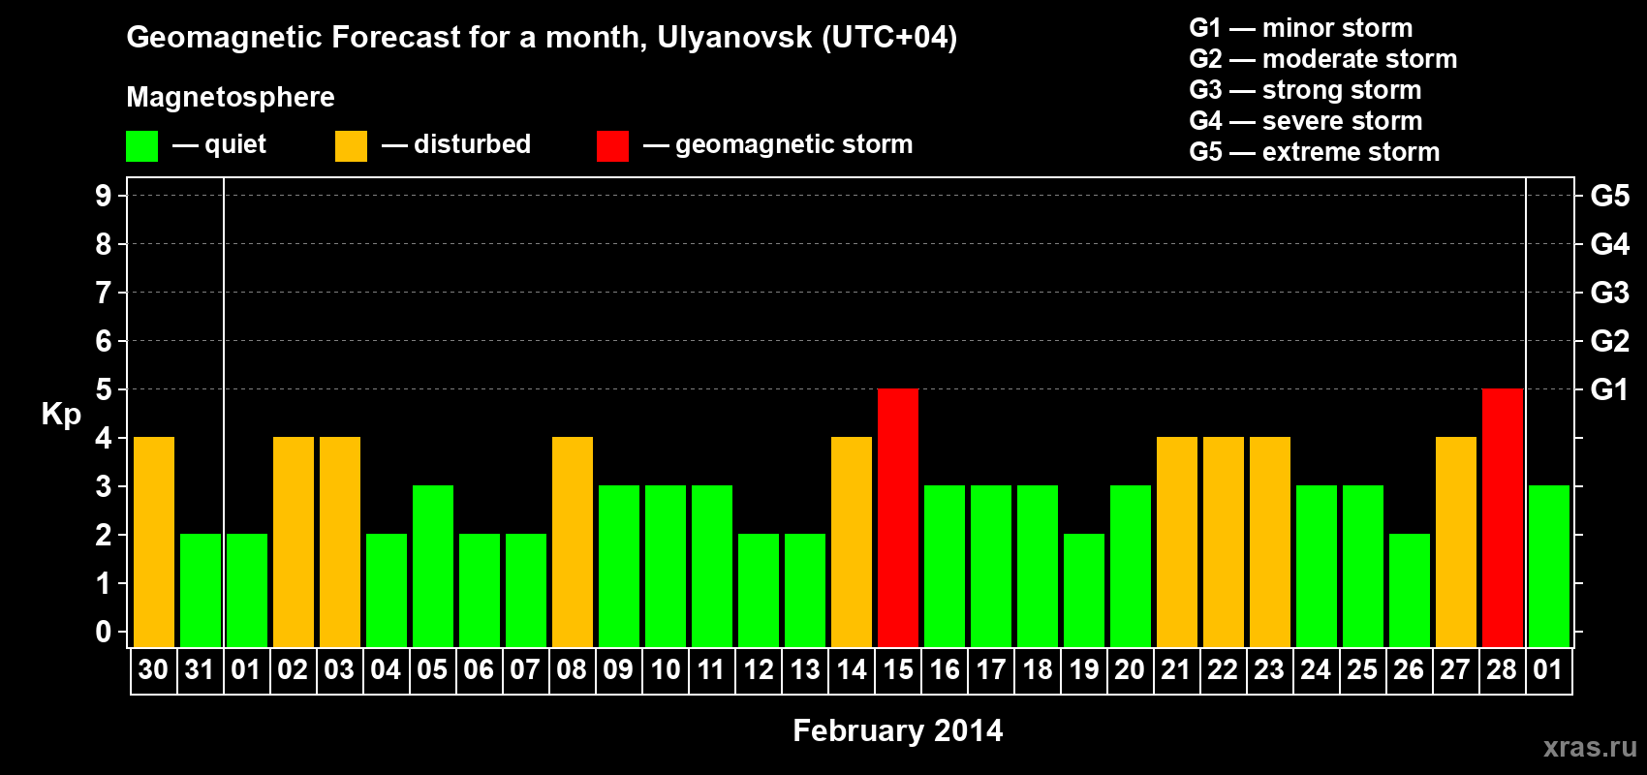Click the date cell labeled 28
This screenshot has height=775, width=1647.
point(1503,670)
